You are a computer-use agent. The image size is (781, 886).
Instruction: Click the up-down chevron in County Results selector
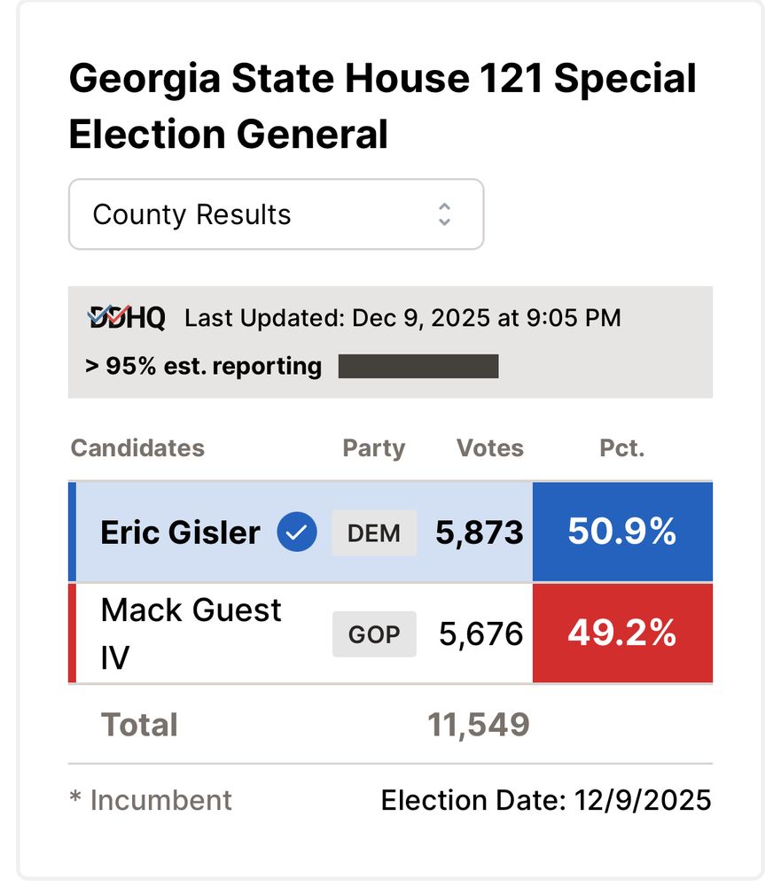pos(444,214)
